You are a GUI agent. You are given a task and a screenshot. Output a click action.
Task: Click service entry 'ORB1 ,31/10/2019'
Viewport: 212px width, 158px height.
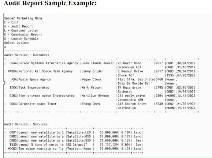tap(181, 67)
